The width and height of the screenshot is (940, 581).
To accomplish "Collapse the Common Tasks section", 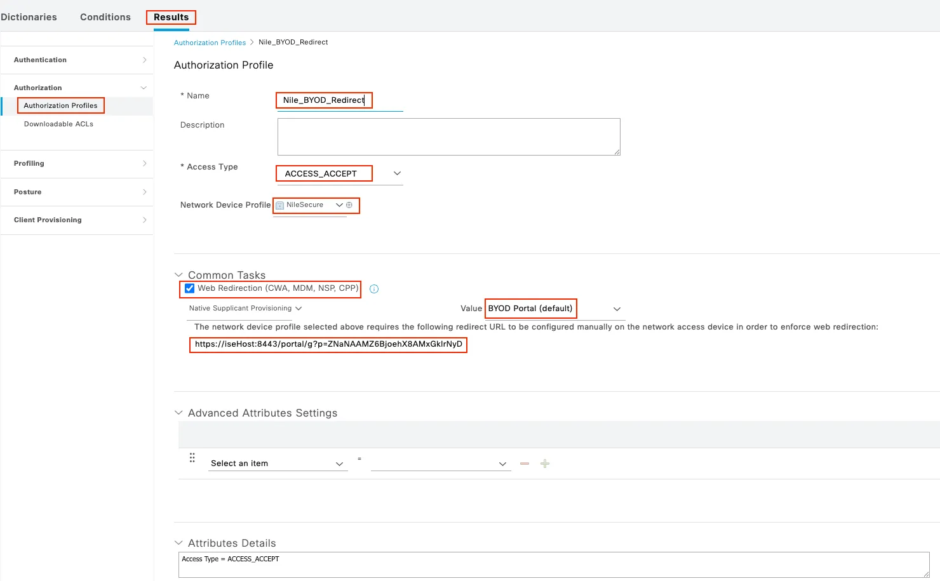I will (x=178, y=275).
